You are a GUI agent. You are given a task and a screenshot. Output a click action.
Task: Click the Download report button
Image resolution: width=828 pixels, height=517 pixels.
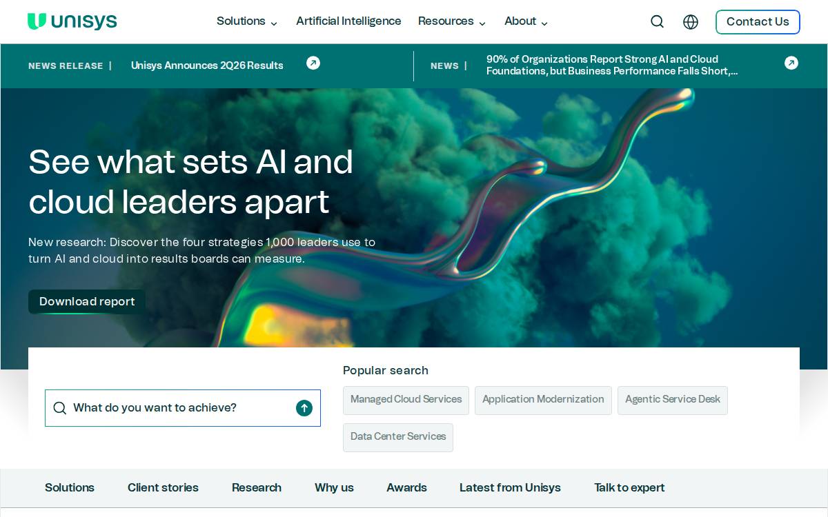click(87, 301)
